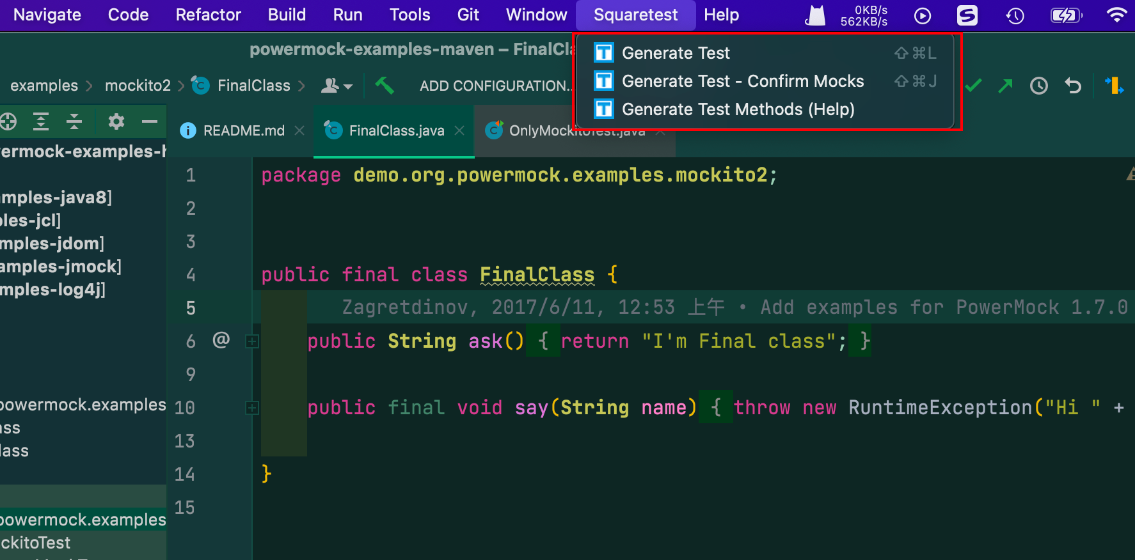
Task: Click Collapse All icon in Project panel
Action: (x=74, y=121)
